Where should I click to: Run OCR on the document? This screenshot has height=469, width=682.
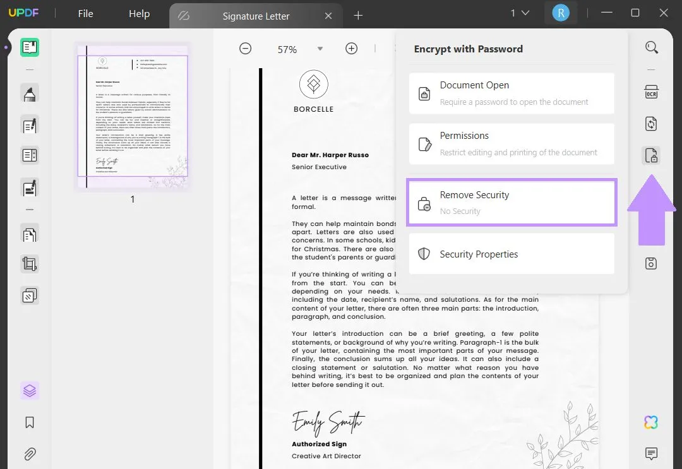[x=650, y=92]
